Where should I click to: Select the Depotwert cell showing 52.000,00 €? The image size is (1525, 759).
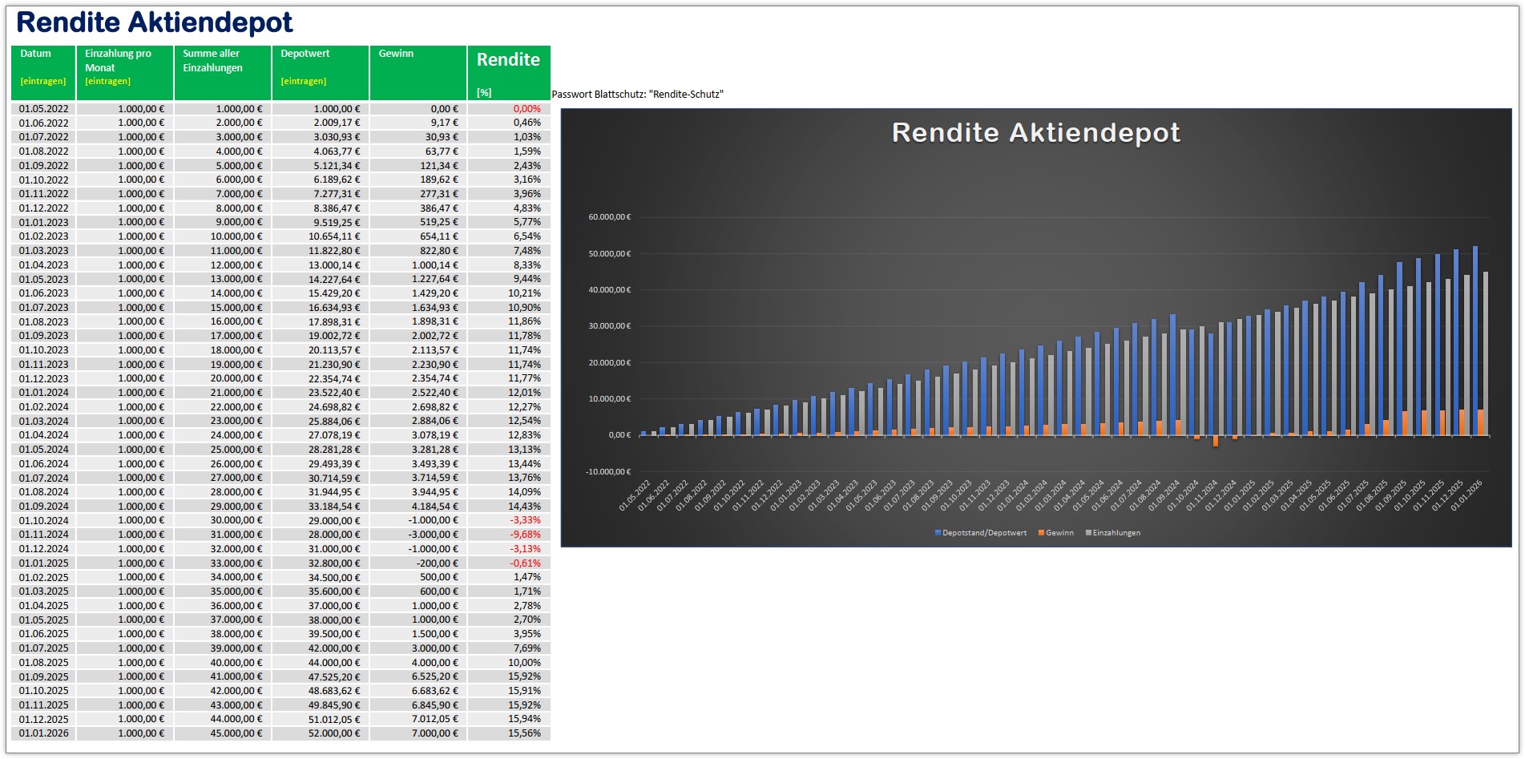click(x=321, y=733)
